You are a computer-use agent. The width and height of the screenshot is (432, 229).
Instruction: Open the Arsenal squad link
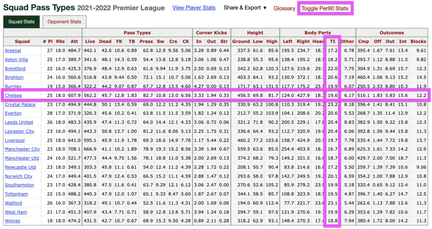click(13, 51)
